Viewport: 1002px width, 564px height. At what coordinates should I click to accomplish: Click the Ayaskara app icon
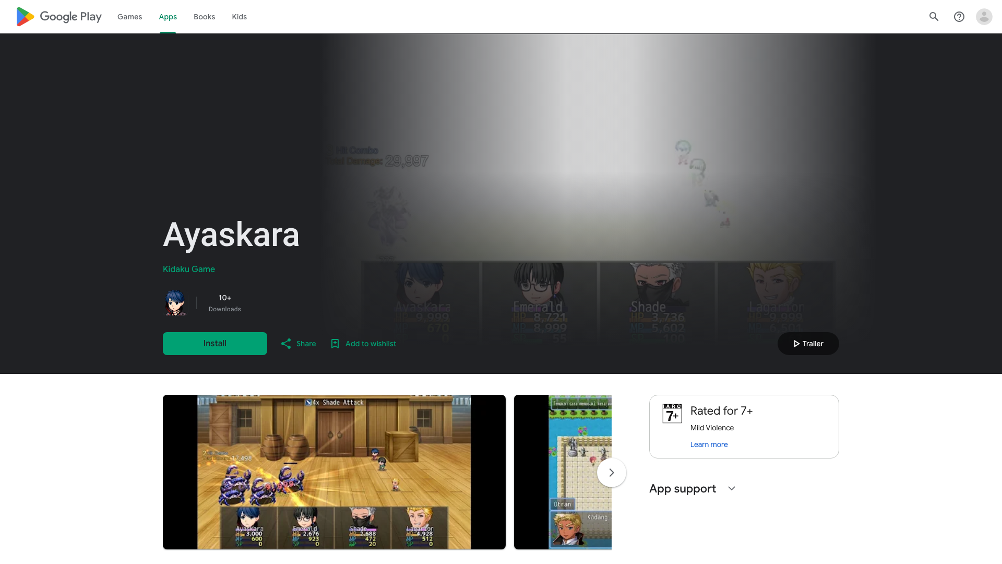point(175,303)
